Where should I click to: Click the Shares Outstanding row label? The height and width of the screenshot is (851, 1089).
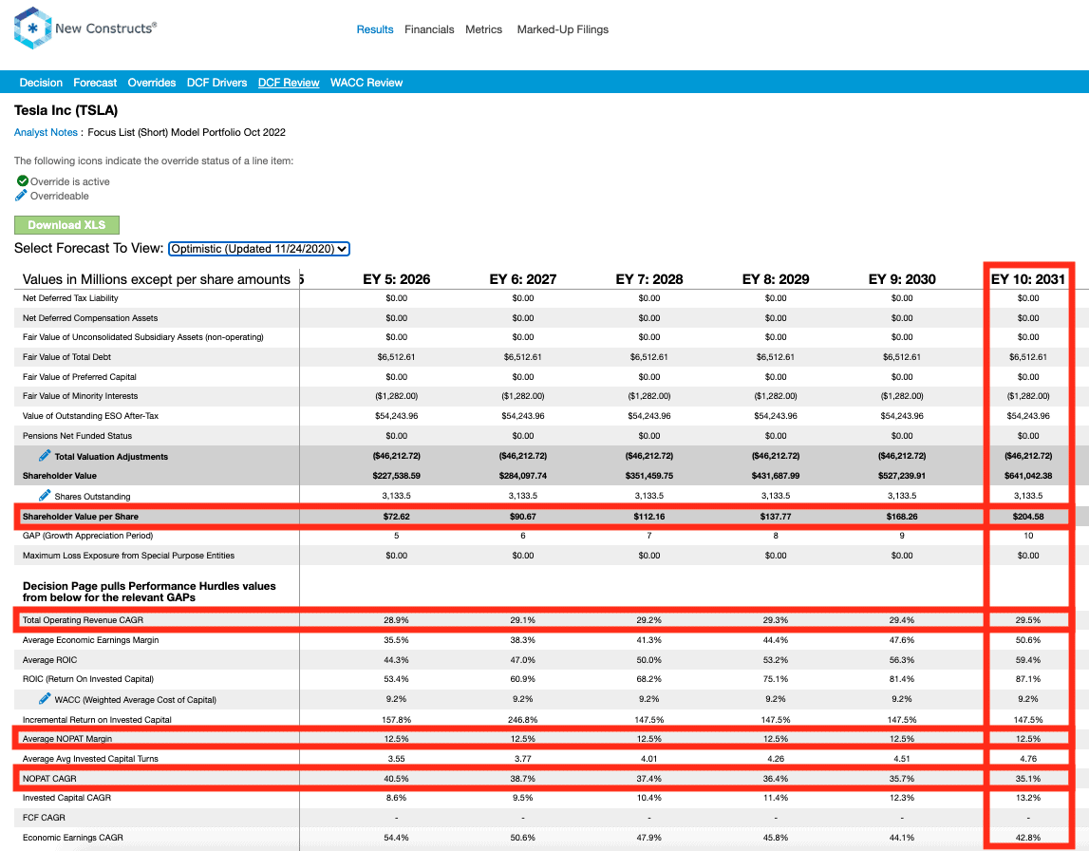92,496
